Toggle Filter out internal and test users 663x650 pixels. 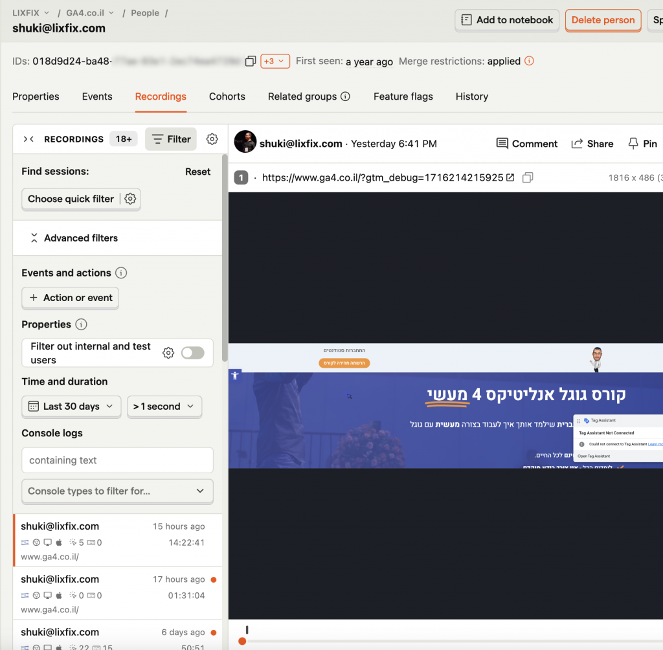[x=193, y=353]
